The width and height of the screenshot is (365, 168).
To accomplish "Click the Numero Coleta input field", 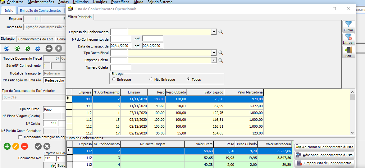I will pyautogui.click(x=121, y=67).
